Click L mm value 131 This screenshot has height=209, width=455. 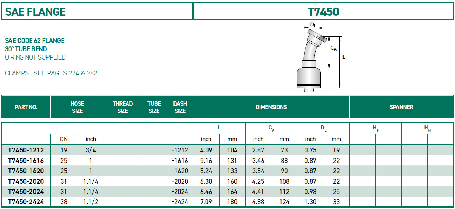(232, 160)
